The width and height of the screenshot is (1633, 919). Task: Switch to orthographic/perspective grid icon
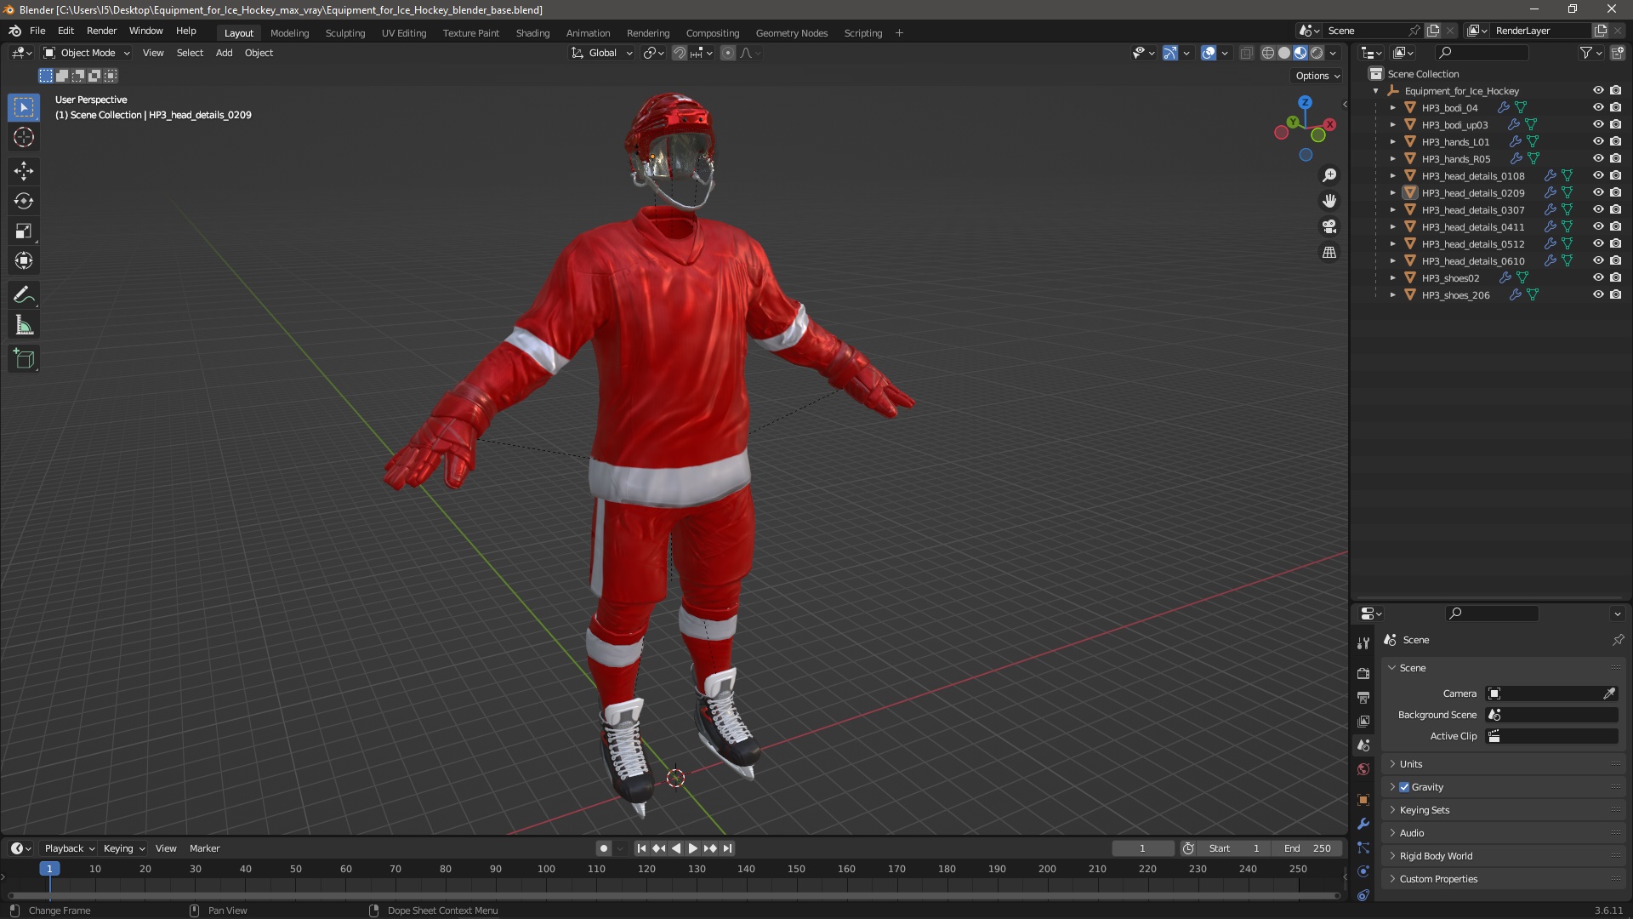1329,252
